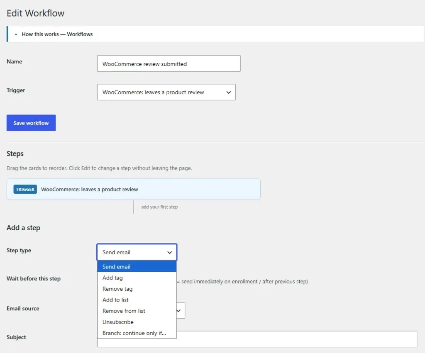This screenshot has width=425, height=353.
Task: Choose the 'Send email' option
Action: 137,267
